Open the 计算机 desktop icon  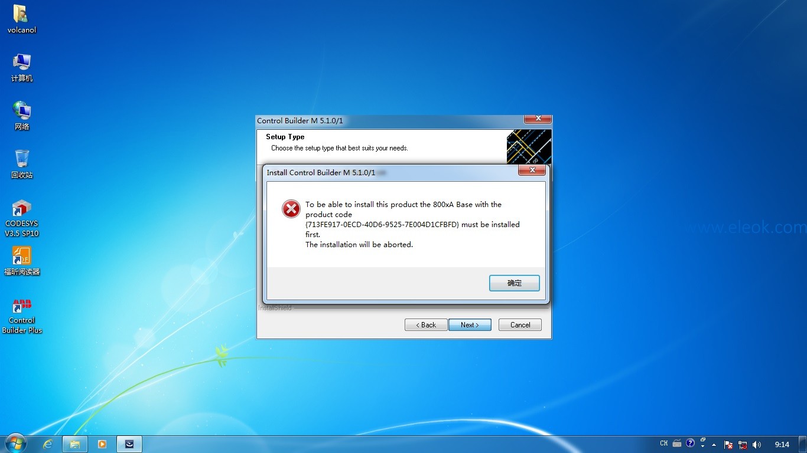pyautogui.click(x=21, y=68)
